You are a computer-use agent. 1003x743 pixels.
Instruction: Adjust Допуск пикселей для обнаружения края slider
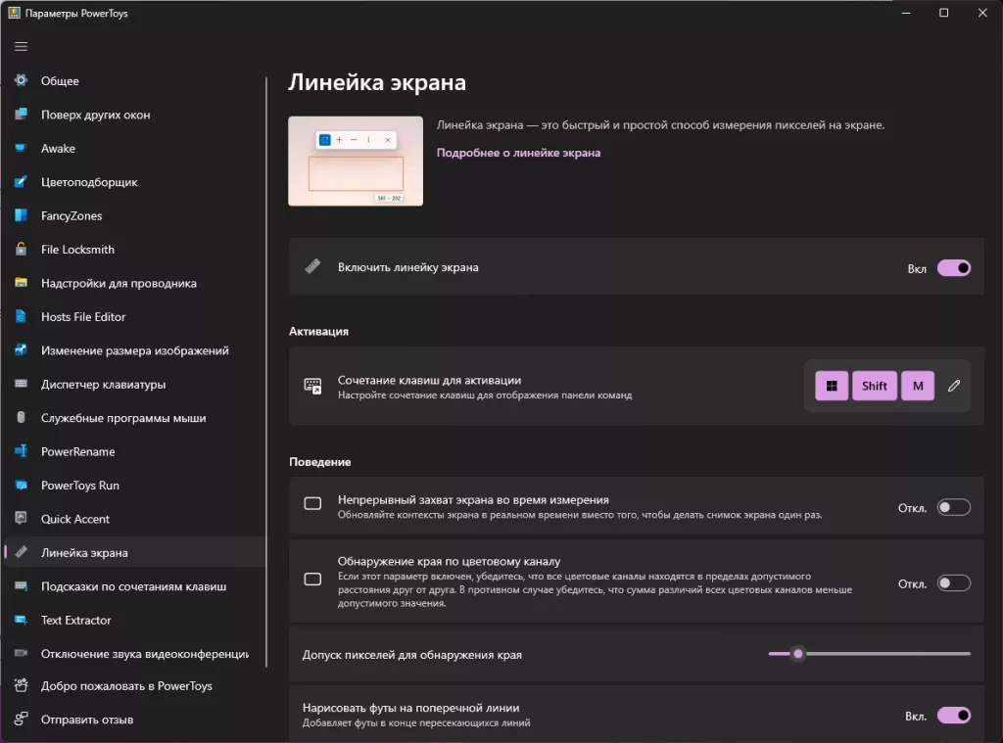click(x=870, y=654)
